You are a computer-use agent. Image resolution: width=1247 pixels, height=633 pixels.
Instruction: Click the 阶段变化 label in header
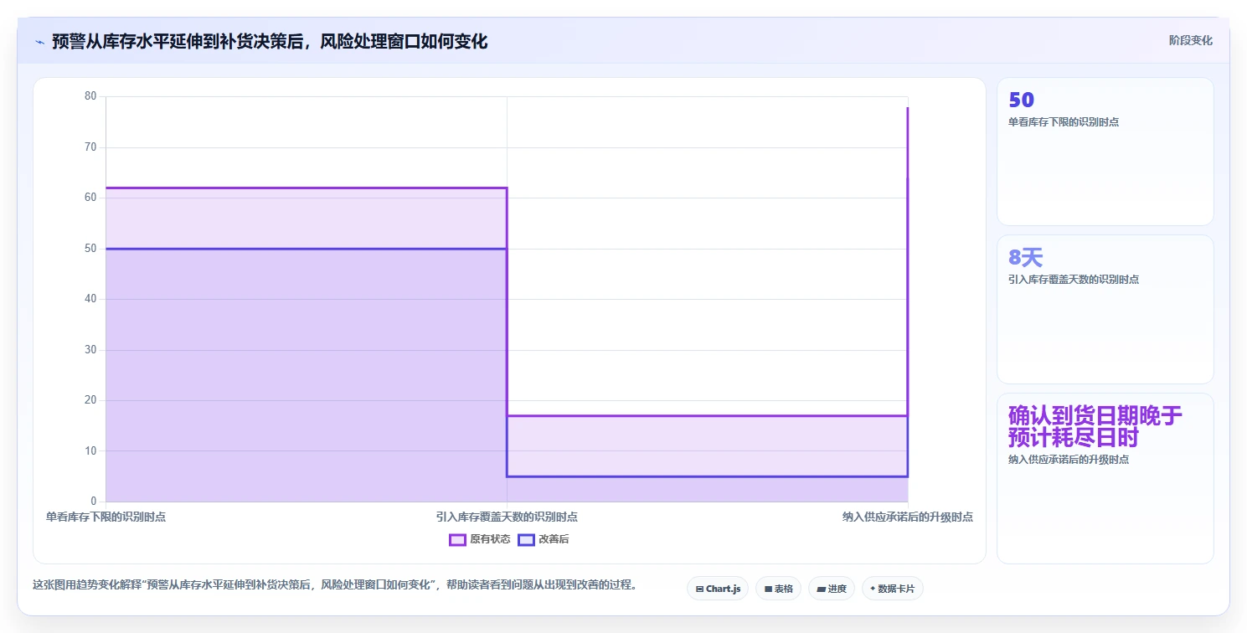click(x=1190, y=40)
